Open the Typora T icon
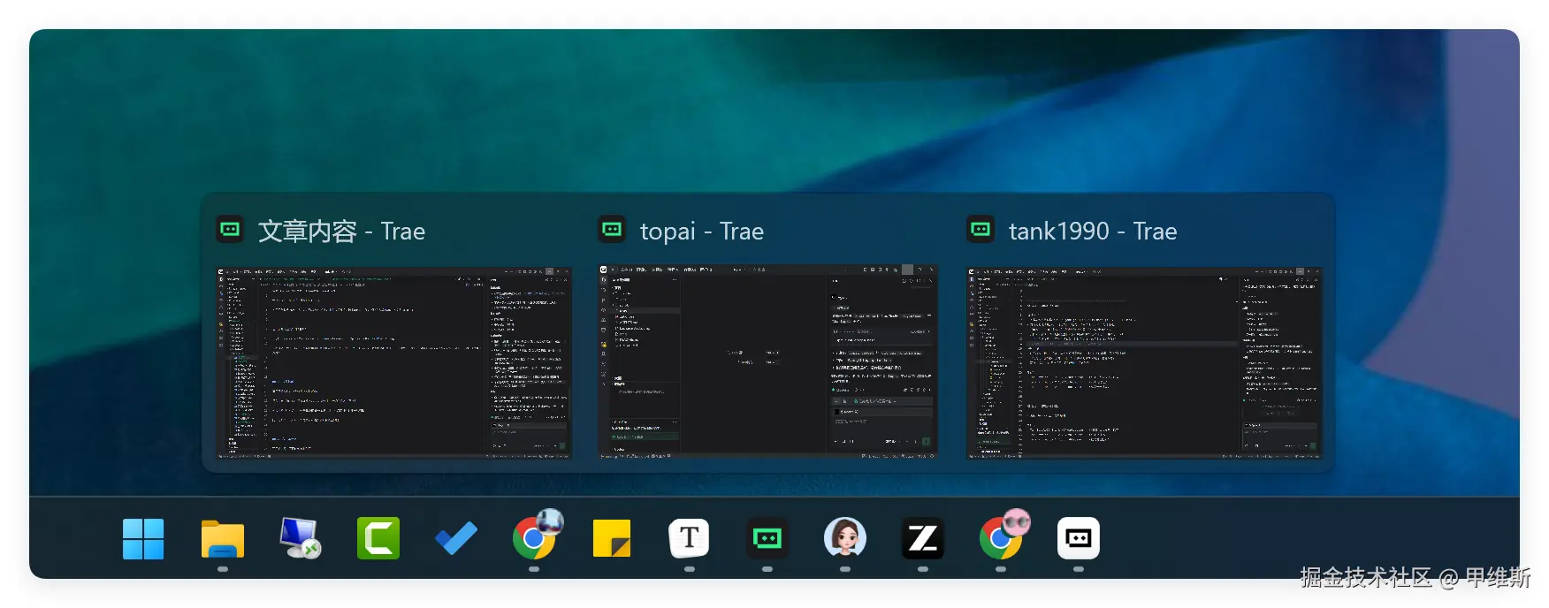1549x608 pixels. 690,538
